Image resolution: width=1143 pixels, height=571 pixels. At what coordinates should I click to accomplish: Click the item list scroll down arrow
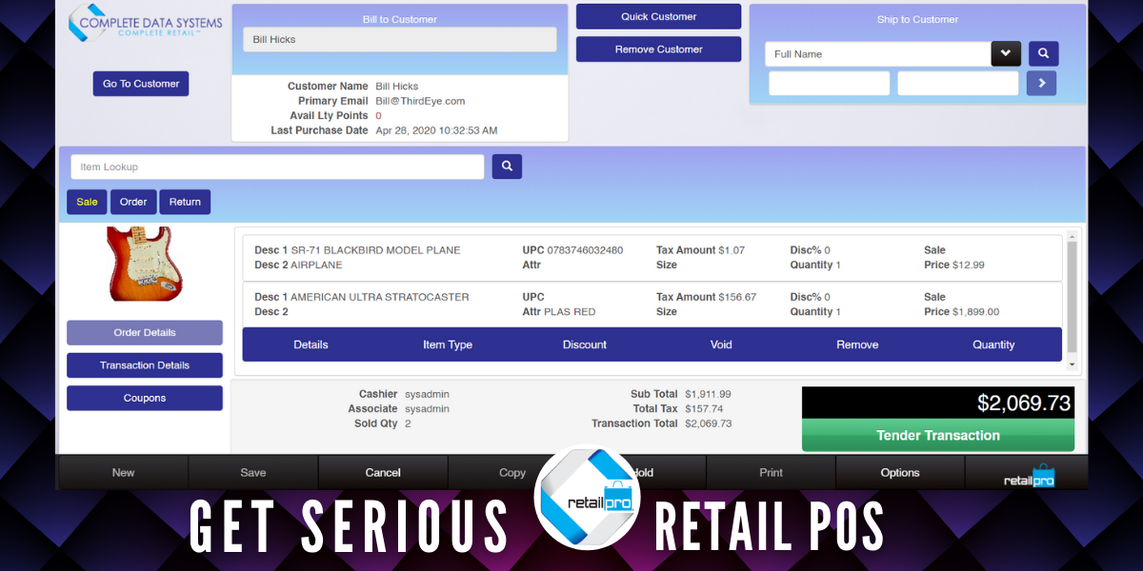[x=1072, y=364]
